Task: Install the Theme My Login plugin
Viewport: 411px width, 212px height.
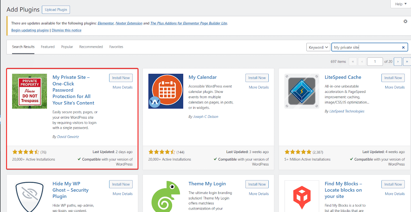Action: pyautogui.click(x=257, y=184)
